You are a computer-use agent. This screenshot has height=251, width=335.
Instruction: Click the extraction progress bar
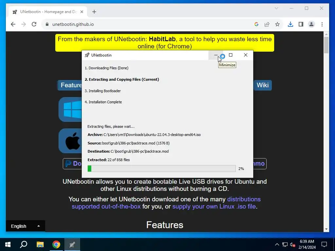click(162, 168)
